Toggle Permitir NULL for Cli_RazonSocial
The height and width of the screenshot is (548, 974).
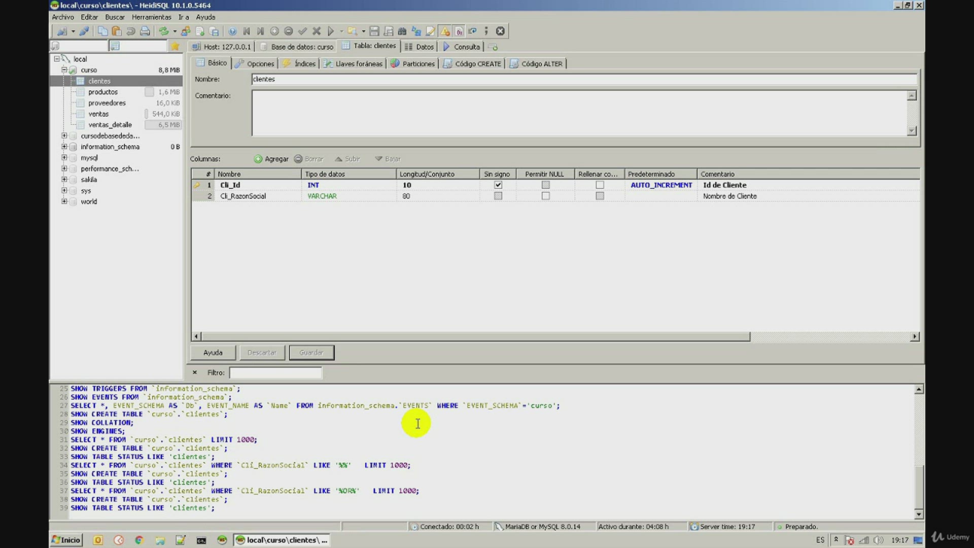pyautogui.click(x=545, y=196)
